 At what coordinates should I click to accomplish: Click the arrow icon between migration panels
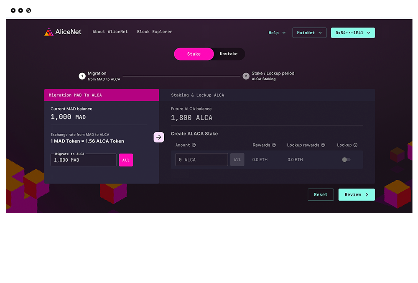[x=159, y=137]
